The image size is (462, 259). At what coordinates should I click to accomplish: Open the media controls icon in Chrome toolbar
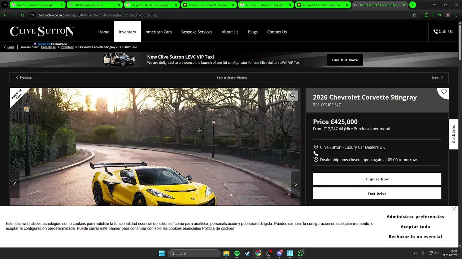click(x=439, y=15)
